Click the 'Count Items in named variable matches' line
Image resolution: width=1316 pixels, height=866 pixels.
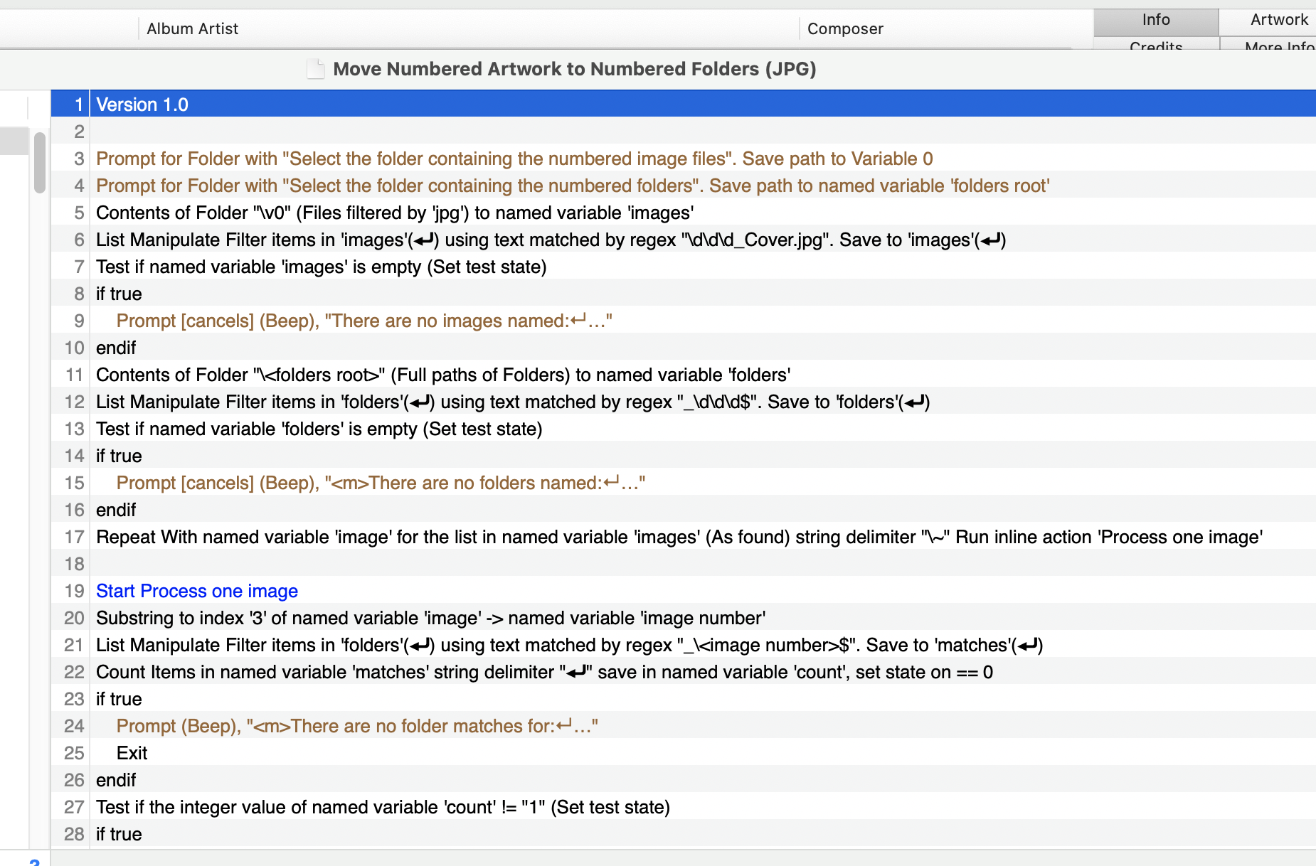[x=543, y=672]
